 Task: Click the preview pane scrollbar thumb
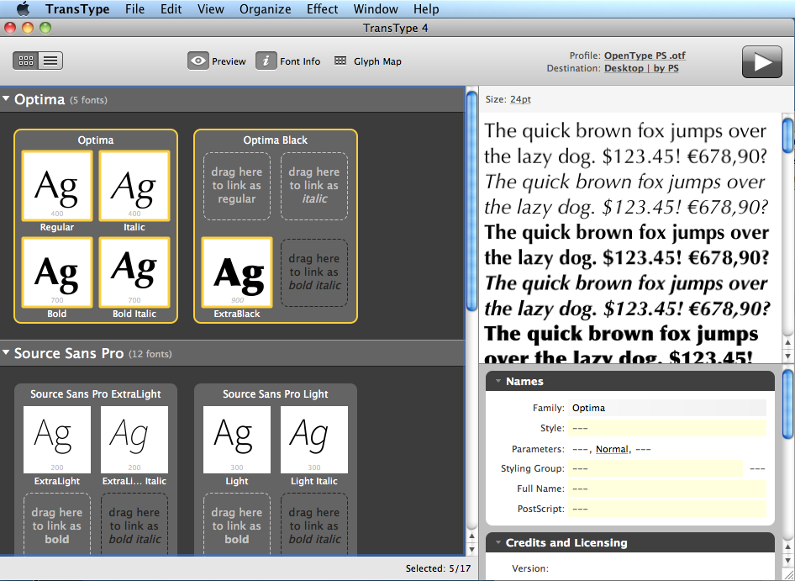[787, 135]
